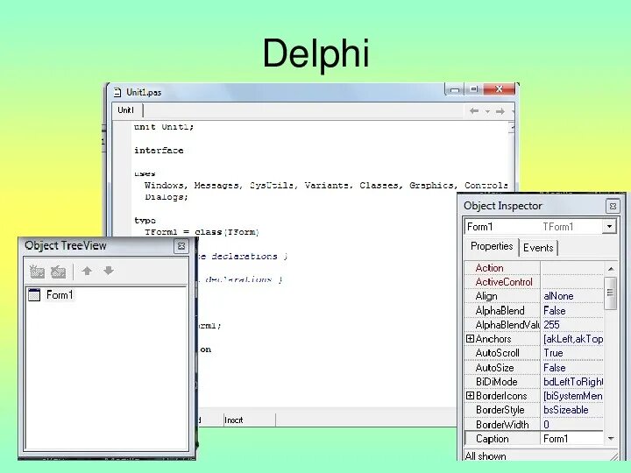Select the Unit1 editor tab
Viewport: 631px width, 473px height.
click(126, 110)
